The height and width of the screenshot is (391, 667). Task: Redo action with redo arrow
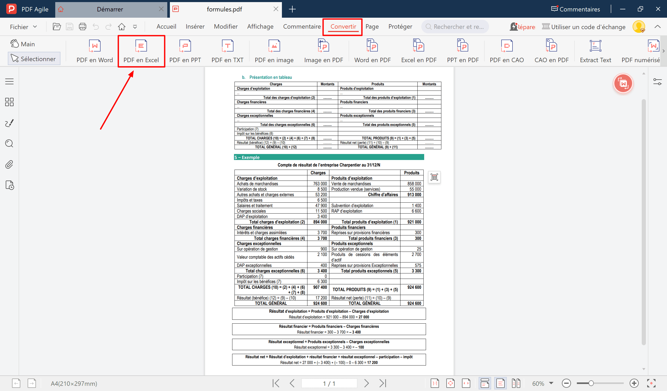(109, 27)
